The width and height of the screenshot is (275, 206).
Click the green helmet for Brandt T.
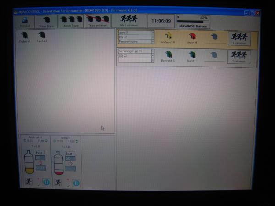pos(192,55)
